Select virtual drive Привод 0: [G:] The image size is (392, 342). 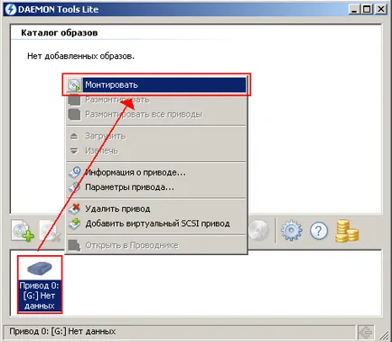[x=40, y=284]
